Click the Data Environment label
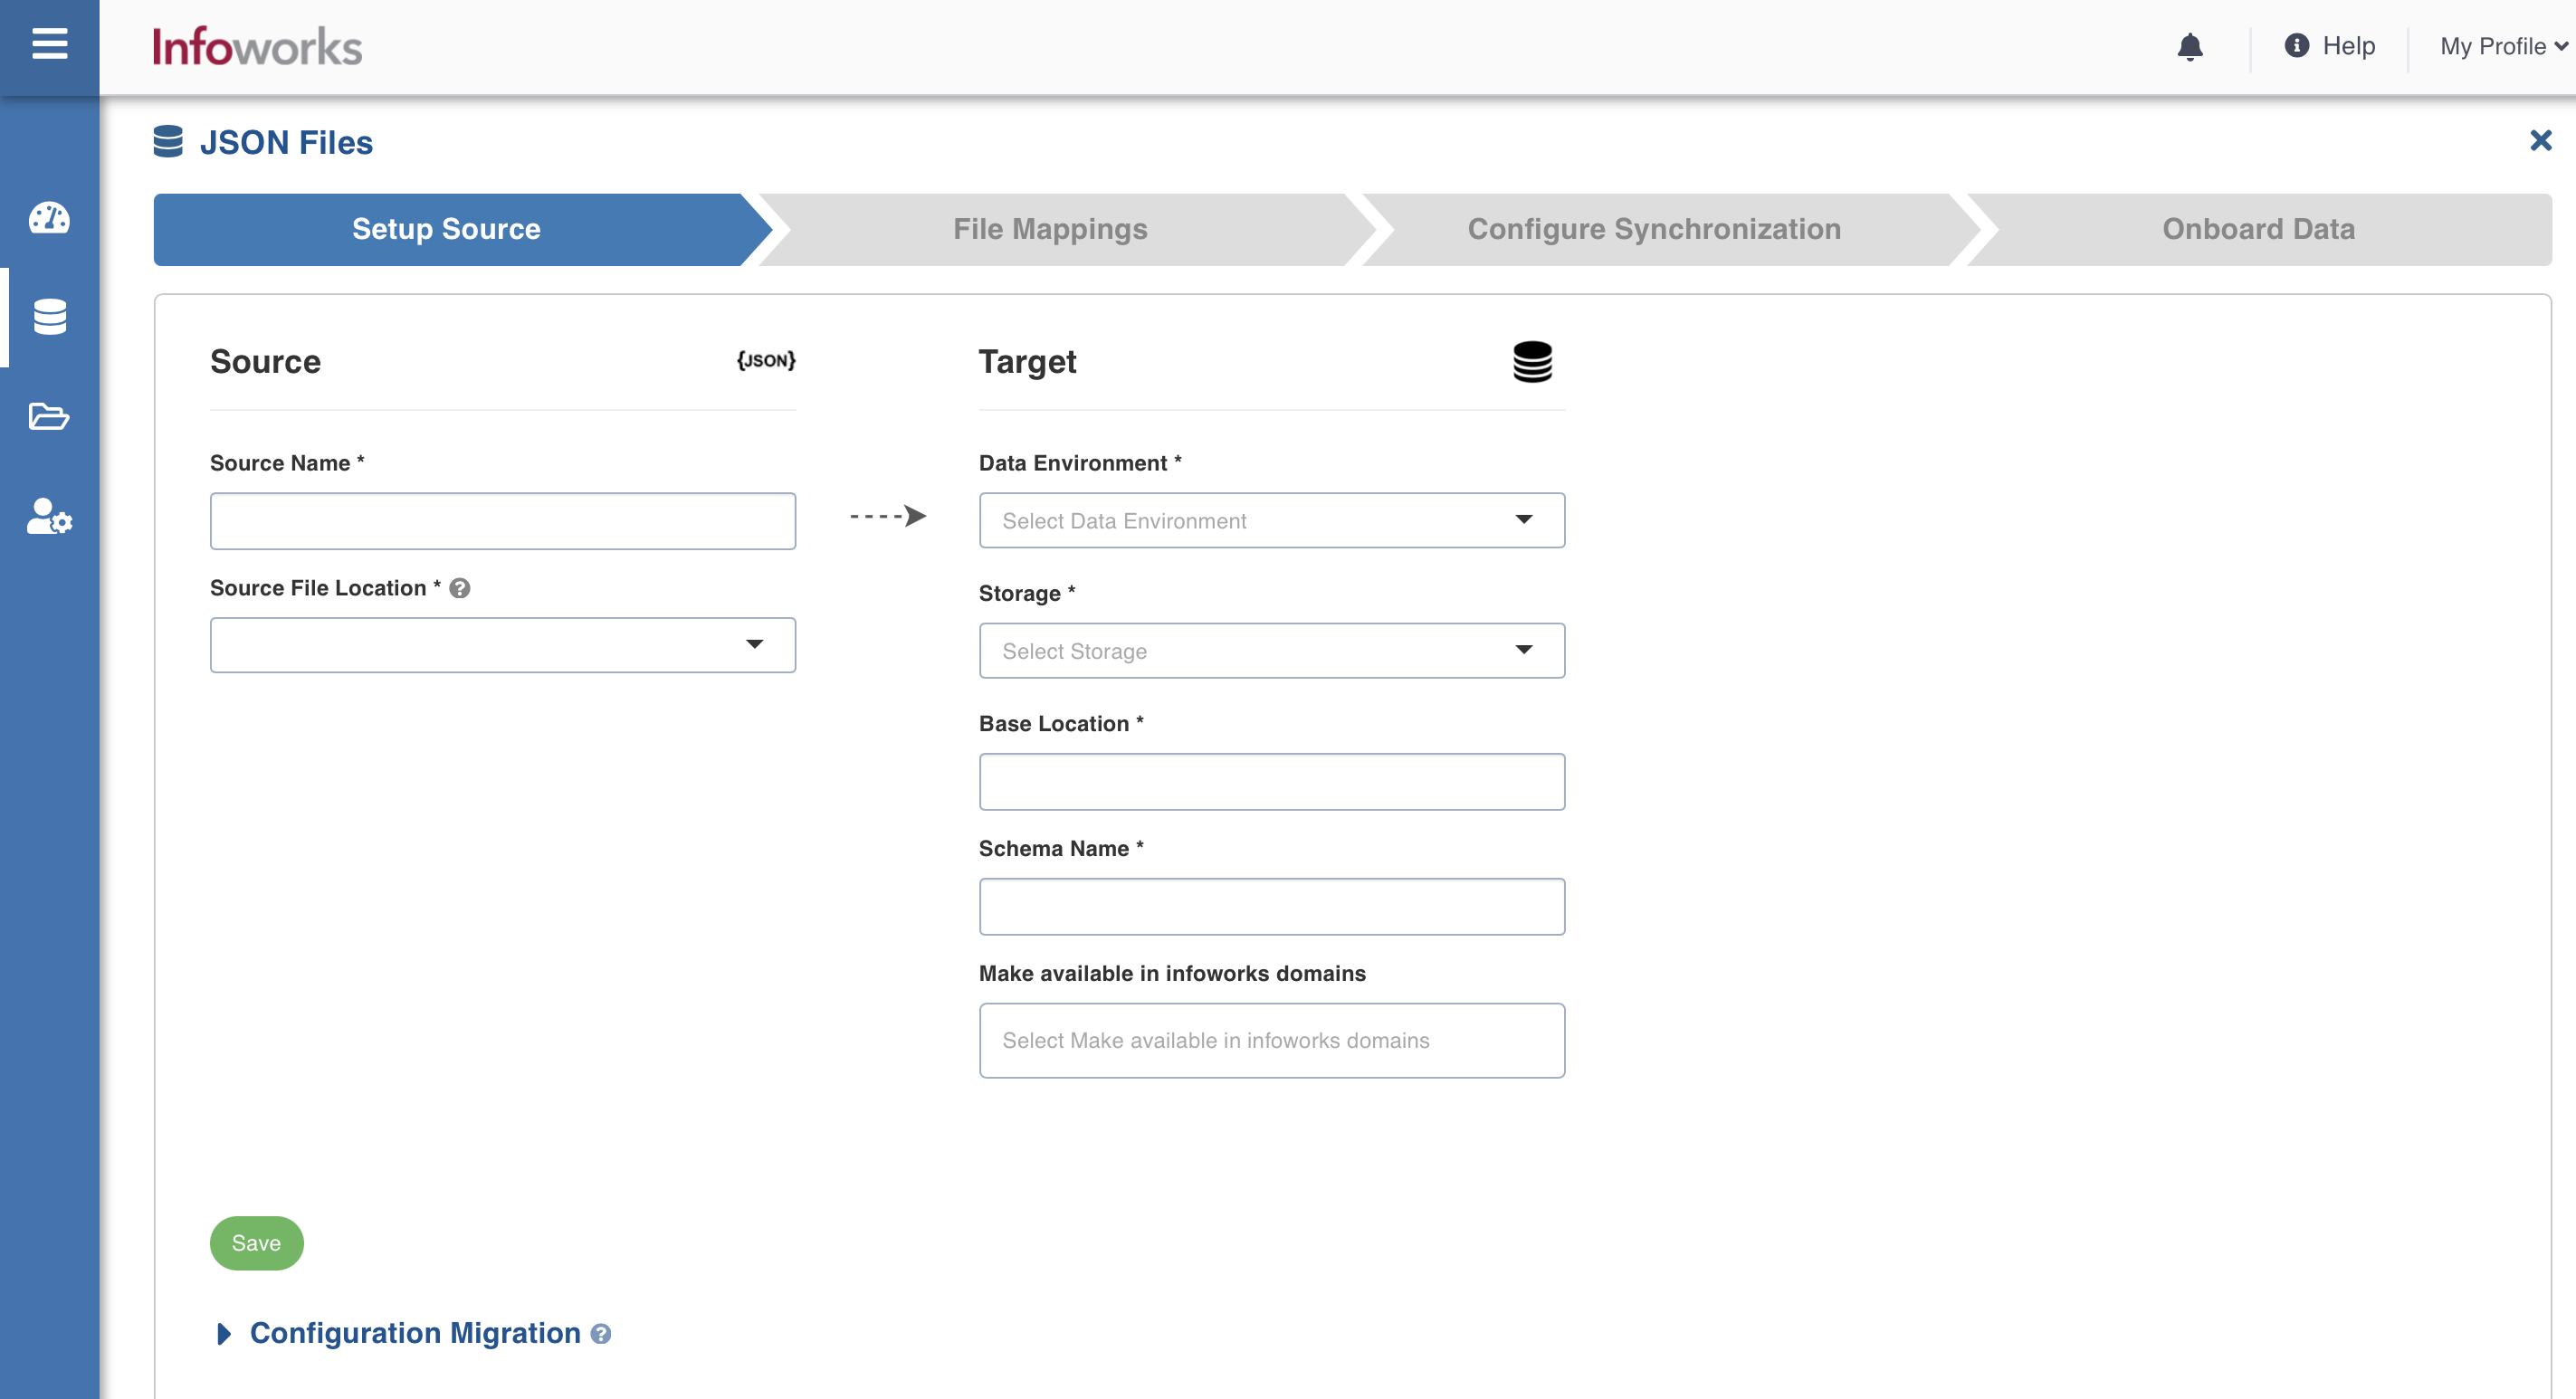Image resolution: width=2576 pixels, height=1399 pixels. tap(1079, 463)
